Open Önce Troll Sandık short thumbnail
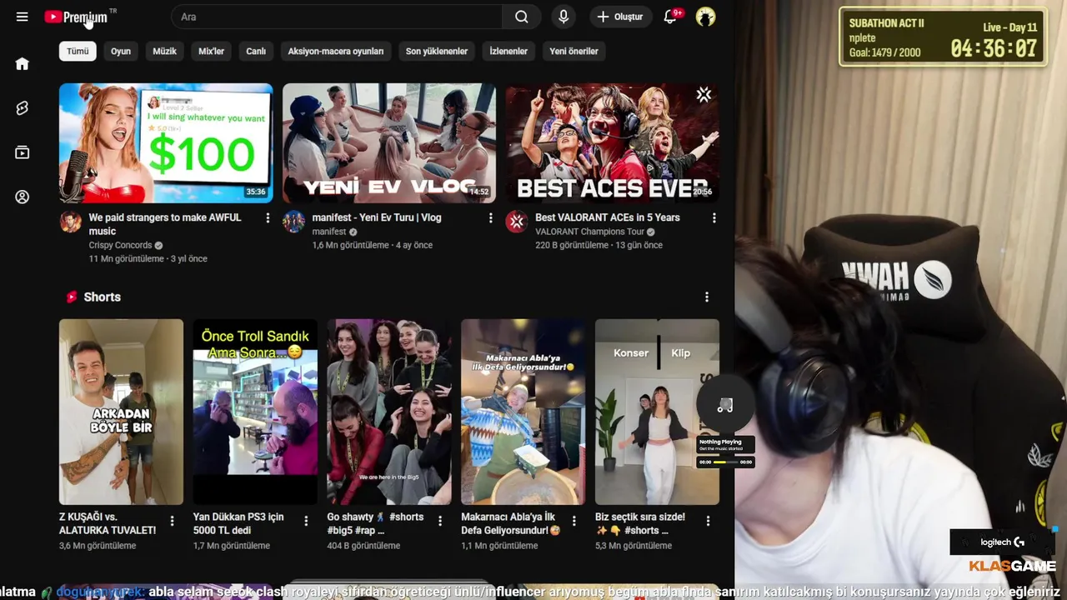This screenshot has height=600, width=1067. pyautogui.click(x=255, y=412)
